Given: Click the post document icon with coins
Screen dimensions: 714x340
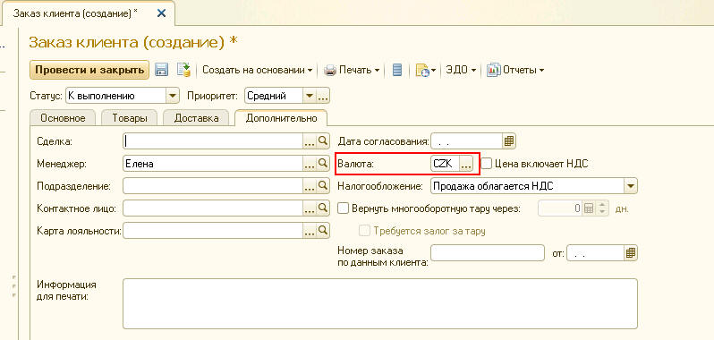Looking at the screenshot, I should click(183, 70).
